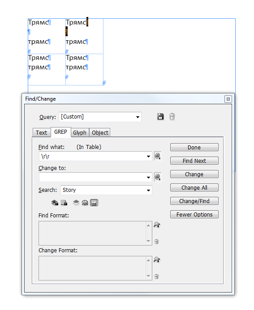The width and height of the screenshot is (254, 310).
Task: Open special characters menu for Find what
Action: pos(158,156)
